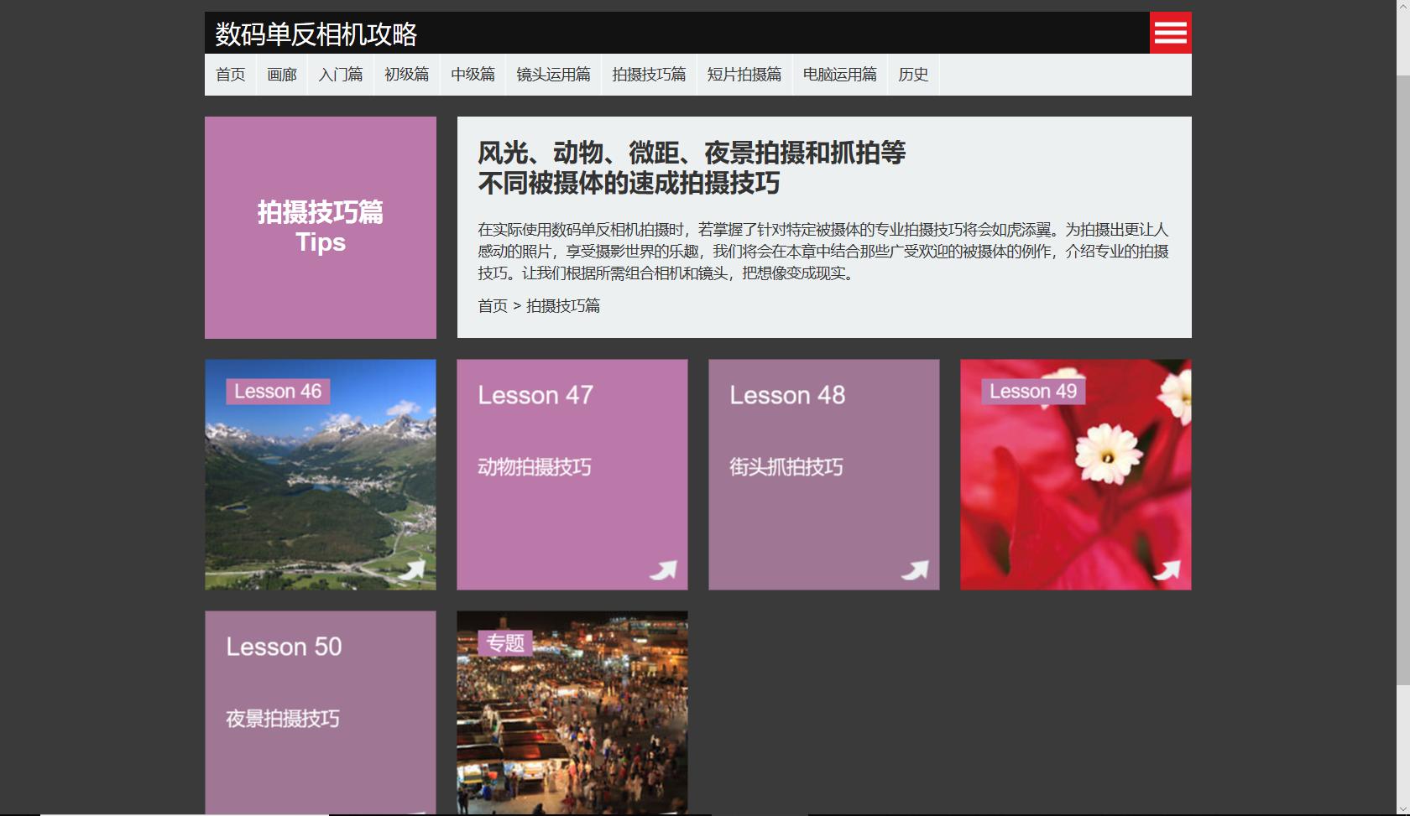Go to the 镜头运用篇 section

pyautogui.click(x=552, y=75)
